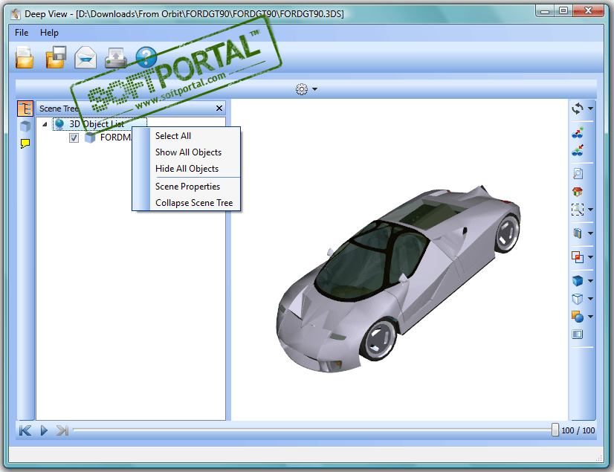Click the gear settings icon above the viewport
The width and height of the screenshot is (614, 472).
tap(302, 89)
